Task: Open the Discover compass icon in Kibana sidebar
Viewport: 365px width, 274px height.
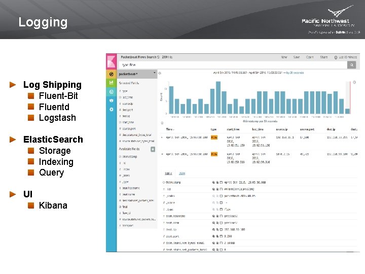Action: [x=111, y=74]
